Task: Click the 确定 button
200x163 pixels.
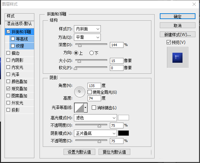Action: coord(178,16)
